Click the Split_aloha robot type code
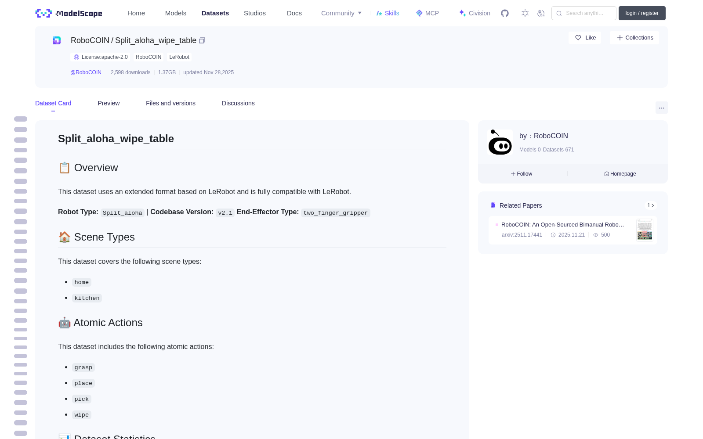This screenshot has height=439, width=703. (x=123, y=213)
